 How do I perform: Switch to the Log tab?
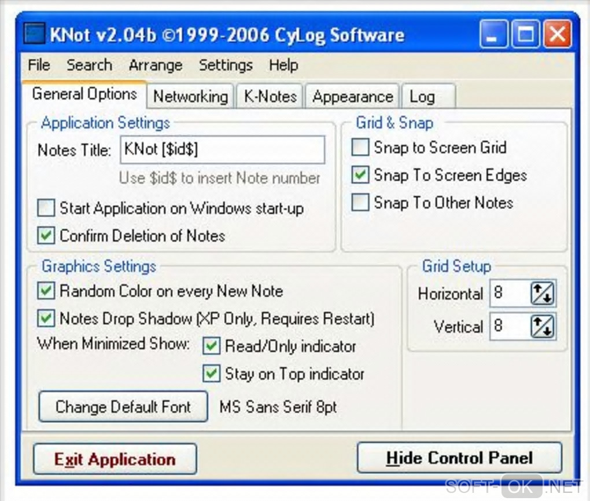(429, 96)
